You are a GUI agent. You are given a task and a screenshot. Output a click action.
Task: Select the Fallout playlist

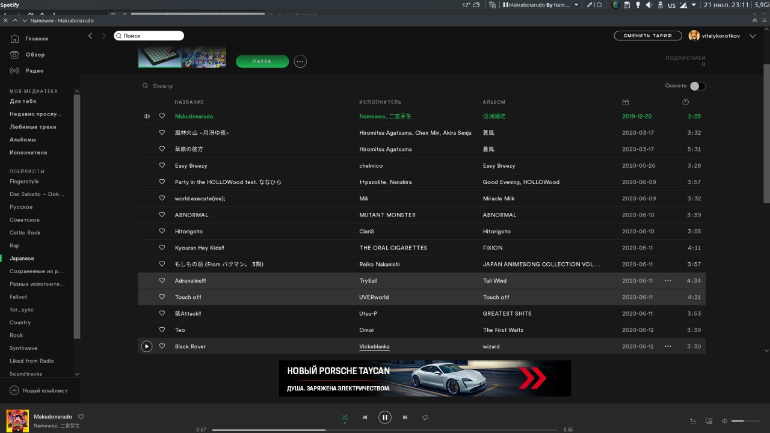coord(18,297)
